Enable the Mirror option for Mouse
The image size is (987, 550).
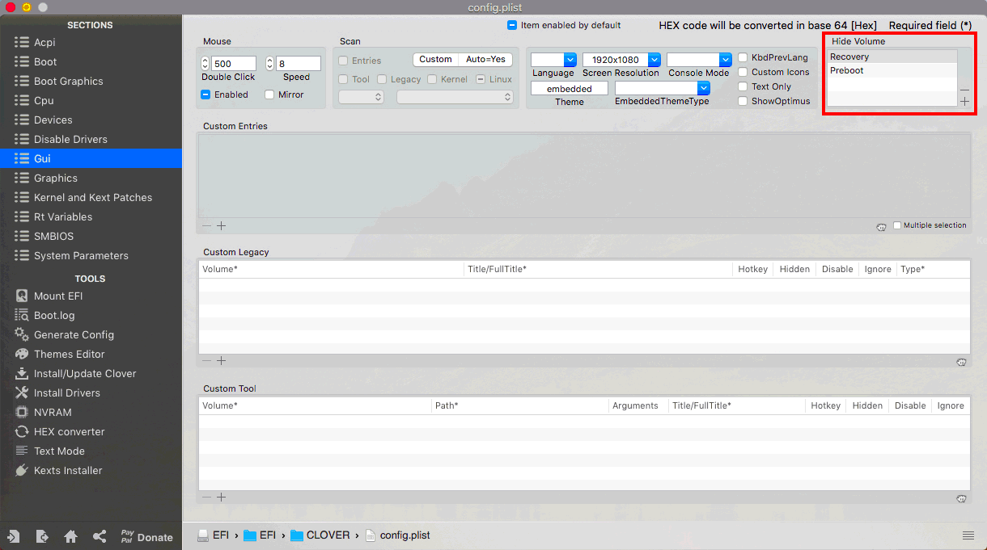click(270, 94)
